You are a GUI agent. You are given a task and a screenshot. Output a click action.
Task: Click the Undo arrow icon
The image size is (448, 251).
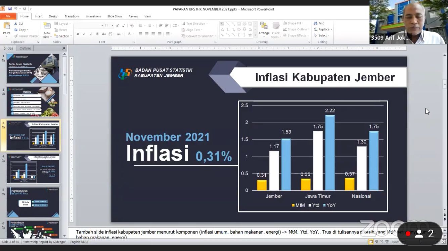16,9
